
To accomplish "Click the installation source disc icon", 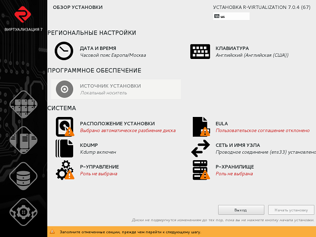I will (x=64, y=89).
